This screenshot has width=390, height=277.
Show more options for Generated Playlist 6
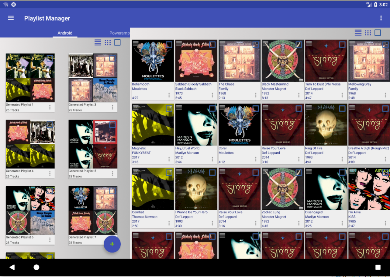tap(50, 239)
